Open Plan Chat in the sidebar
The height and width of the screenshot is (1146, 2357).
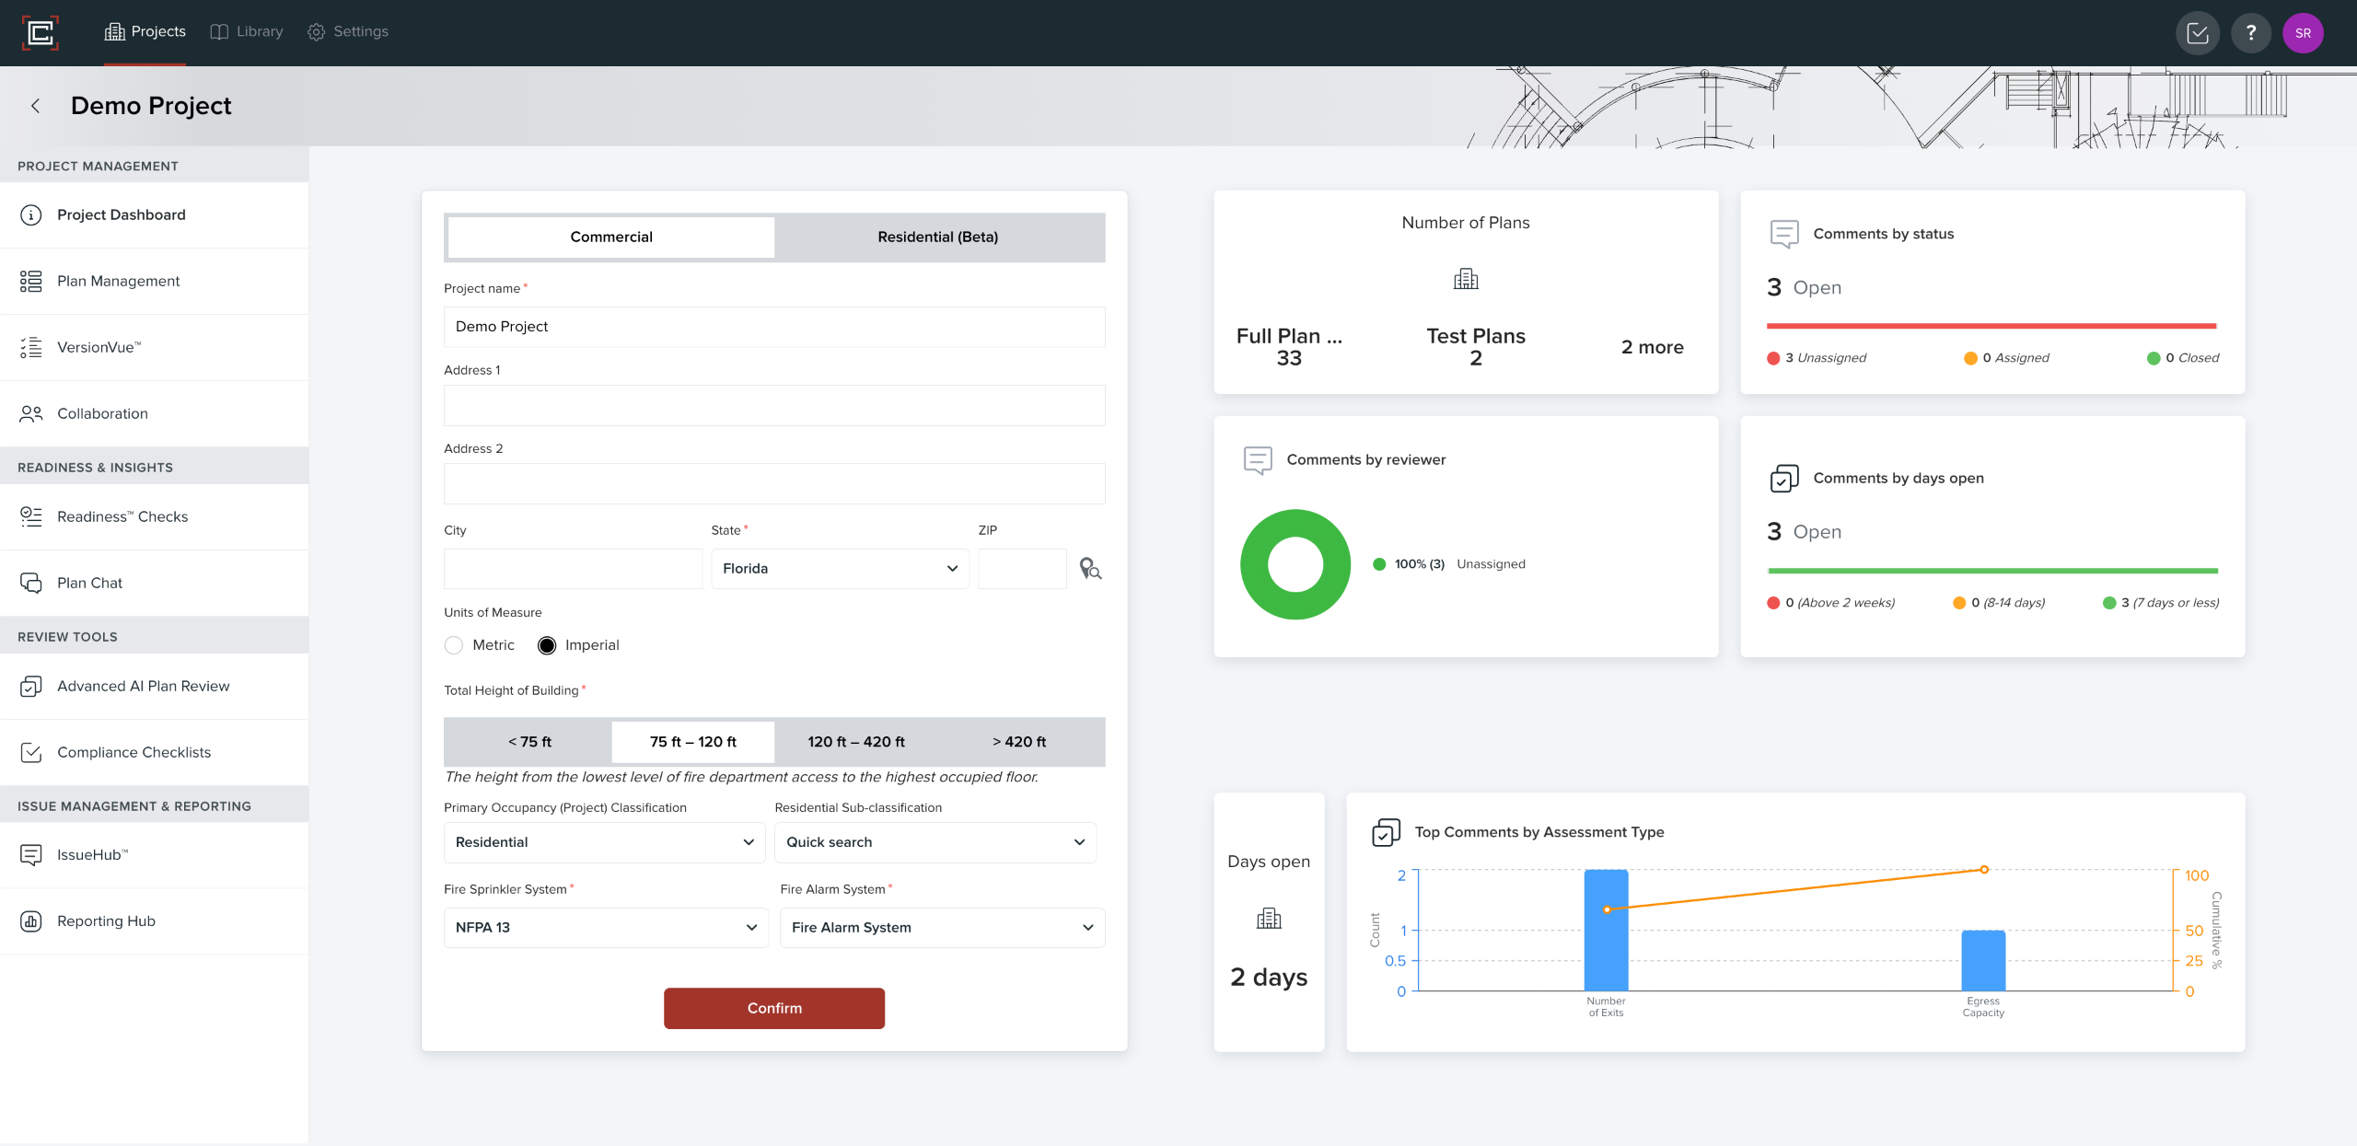pos(89,583)
